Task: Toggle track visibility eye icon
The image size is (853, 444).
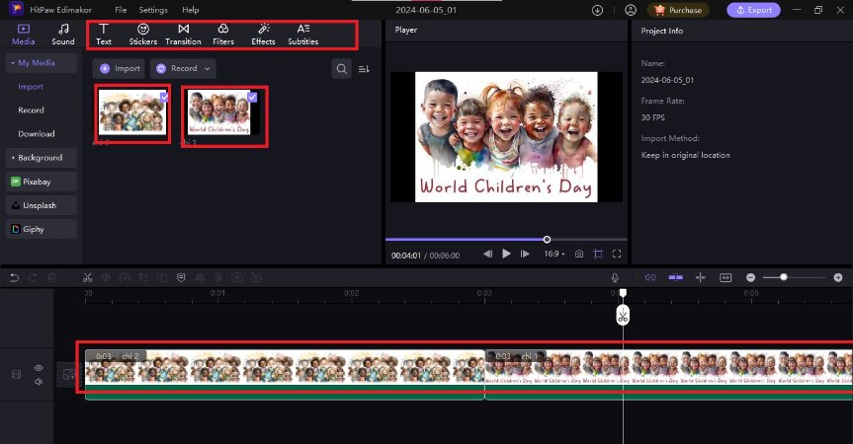Action: point(39,368)
